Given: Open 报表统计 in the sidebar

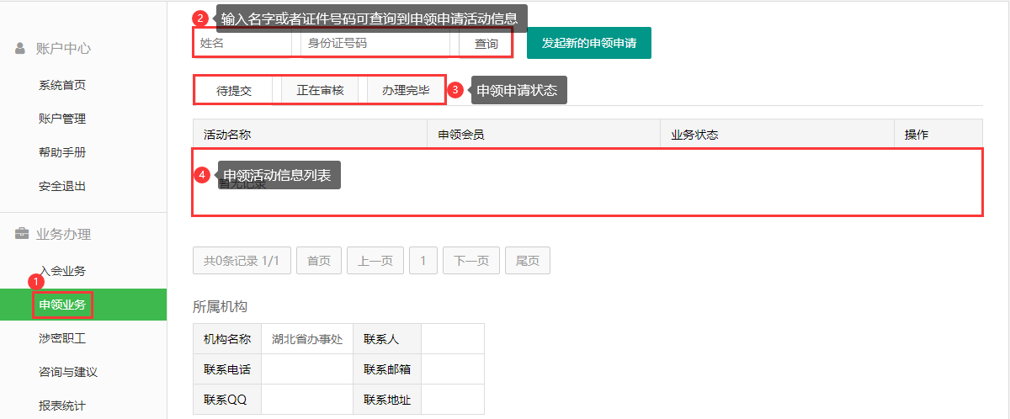Looking at the screenshot, I should point(62,406).
